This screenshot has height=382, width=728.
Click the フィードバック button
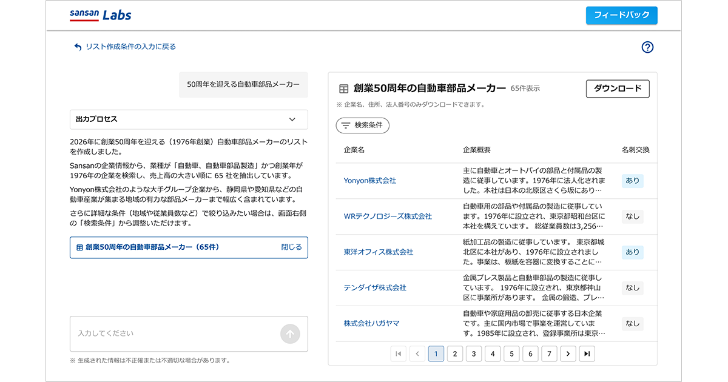coord(622,15)
